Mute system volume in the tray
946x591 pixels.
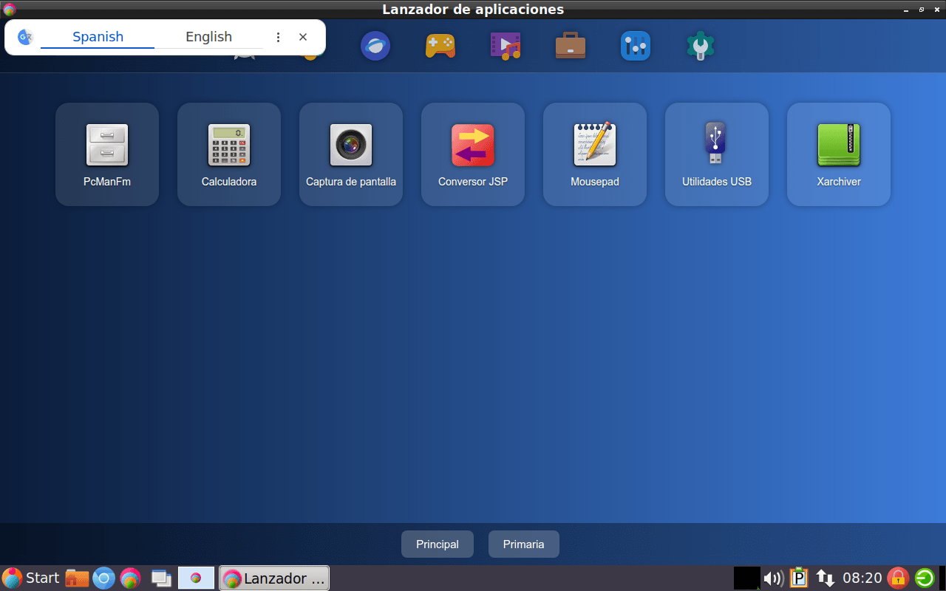772,578
